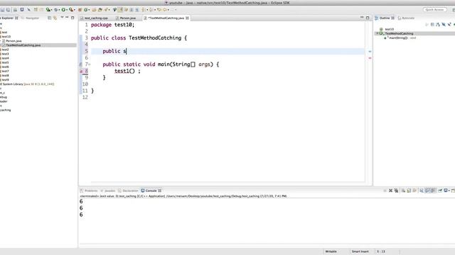Toggle Link with Editor in Package Explorer
The height and width of the screenshot is (255, 455).
55,18
